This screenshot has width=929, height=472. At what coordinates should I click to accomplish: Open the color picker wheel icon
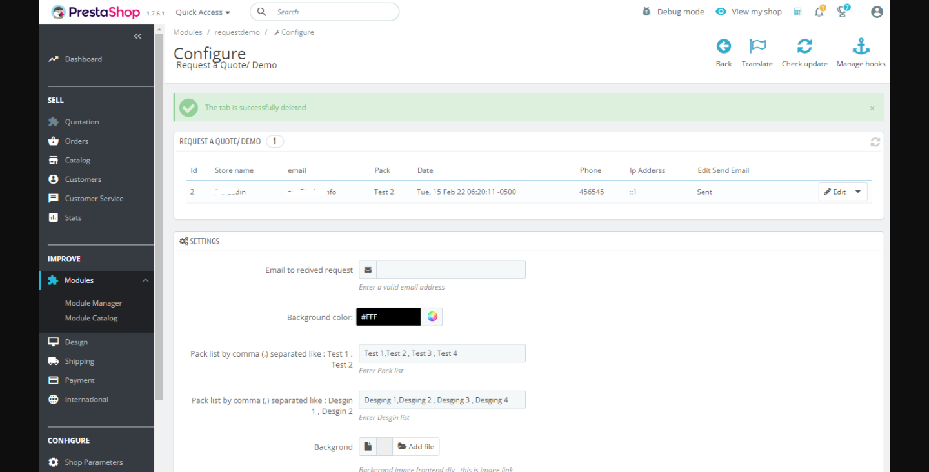pos(432,317)
